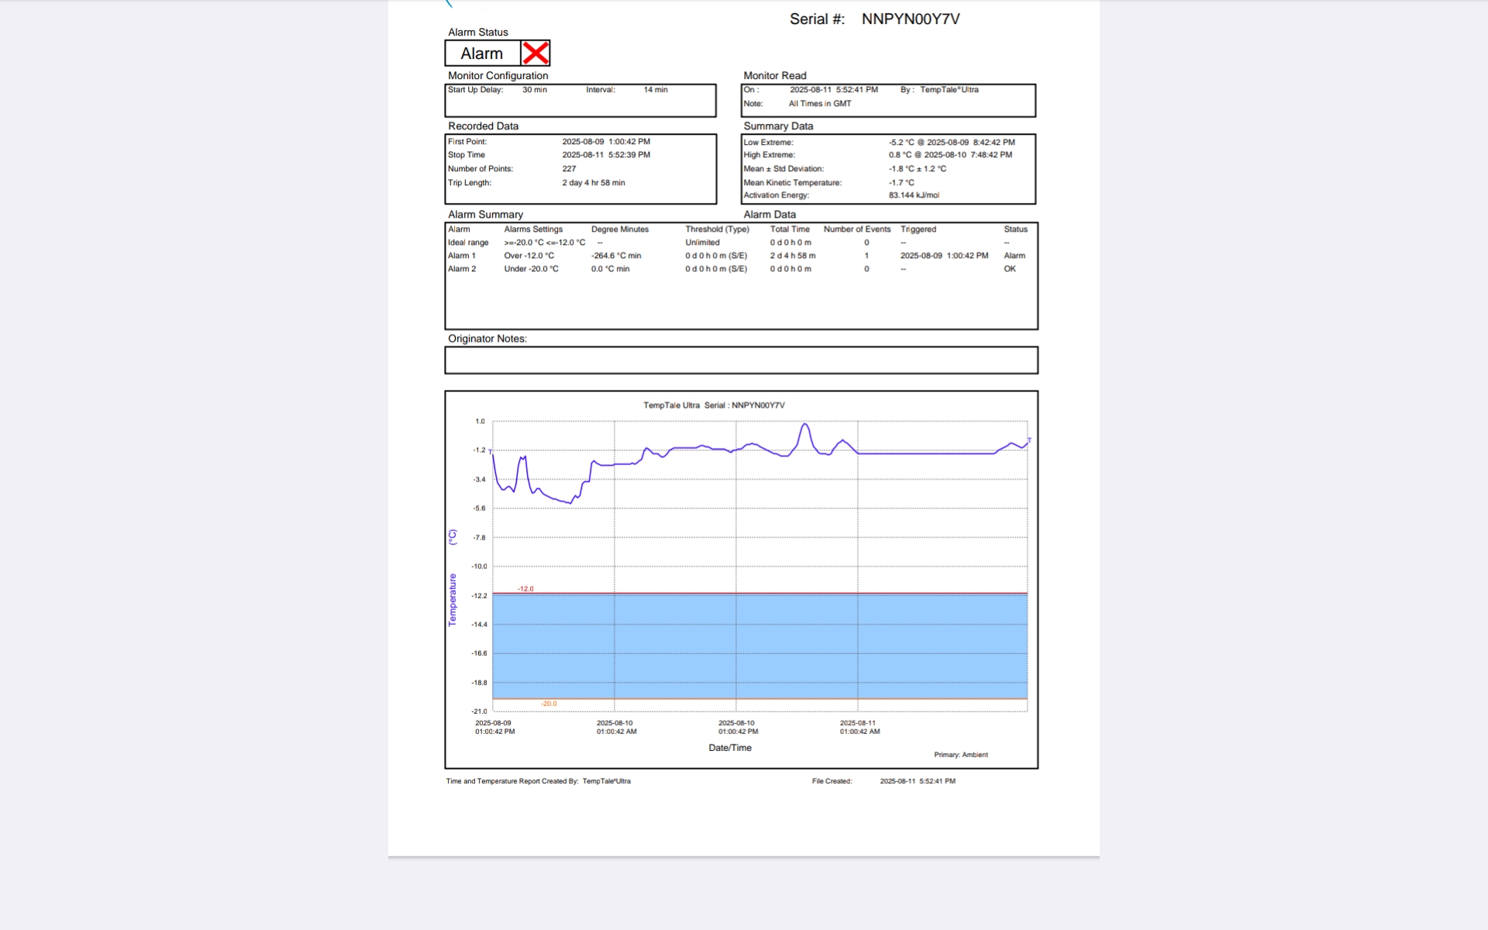This screenshot has width=1488, height=930.
Task: Click the 2025-08-10 01:00:42 PM axis tick label
Action: click(738, 727)
